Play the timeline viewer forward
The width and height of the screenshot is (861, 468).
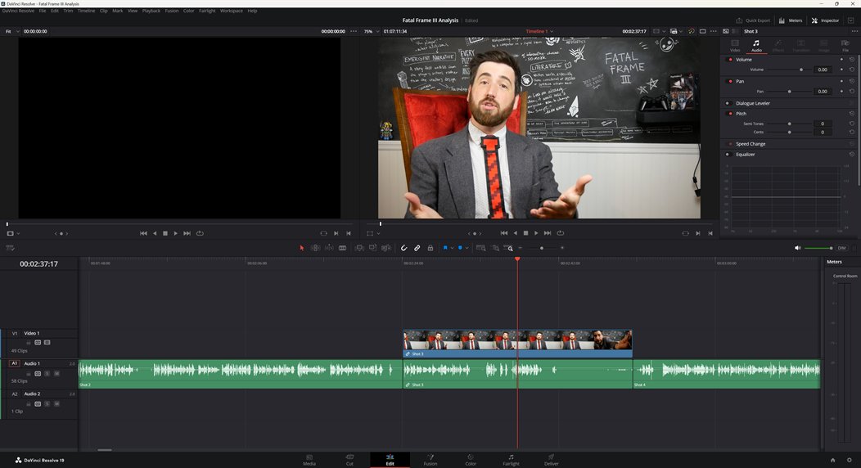pyautogui.click(x=536, y=233)
